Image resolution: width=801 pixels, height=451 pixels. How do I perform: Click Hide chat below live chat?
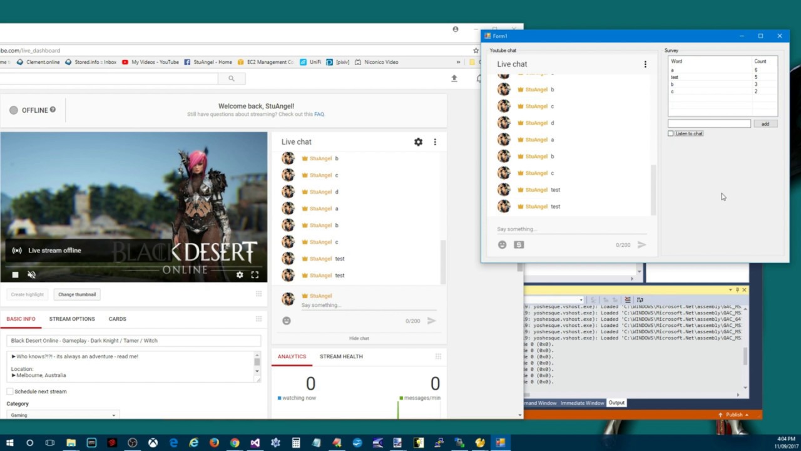[x=359, y=338]
